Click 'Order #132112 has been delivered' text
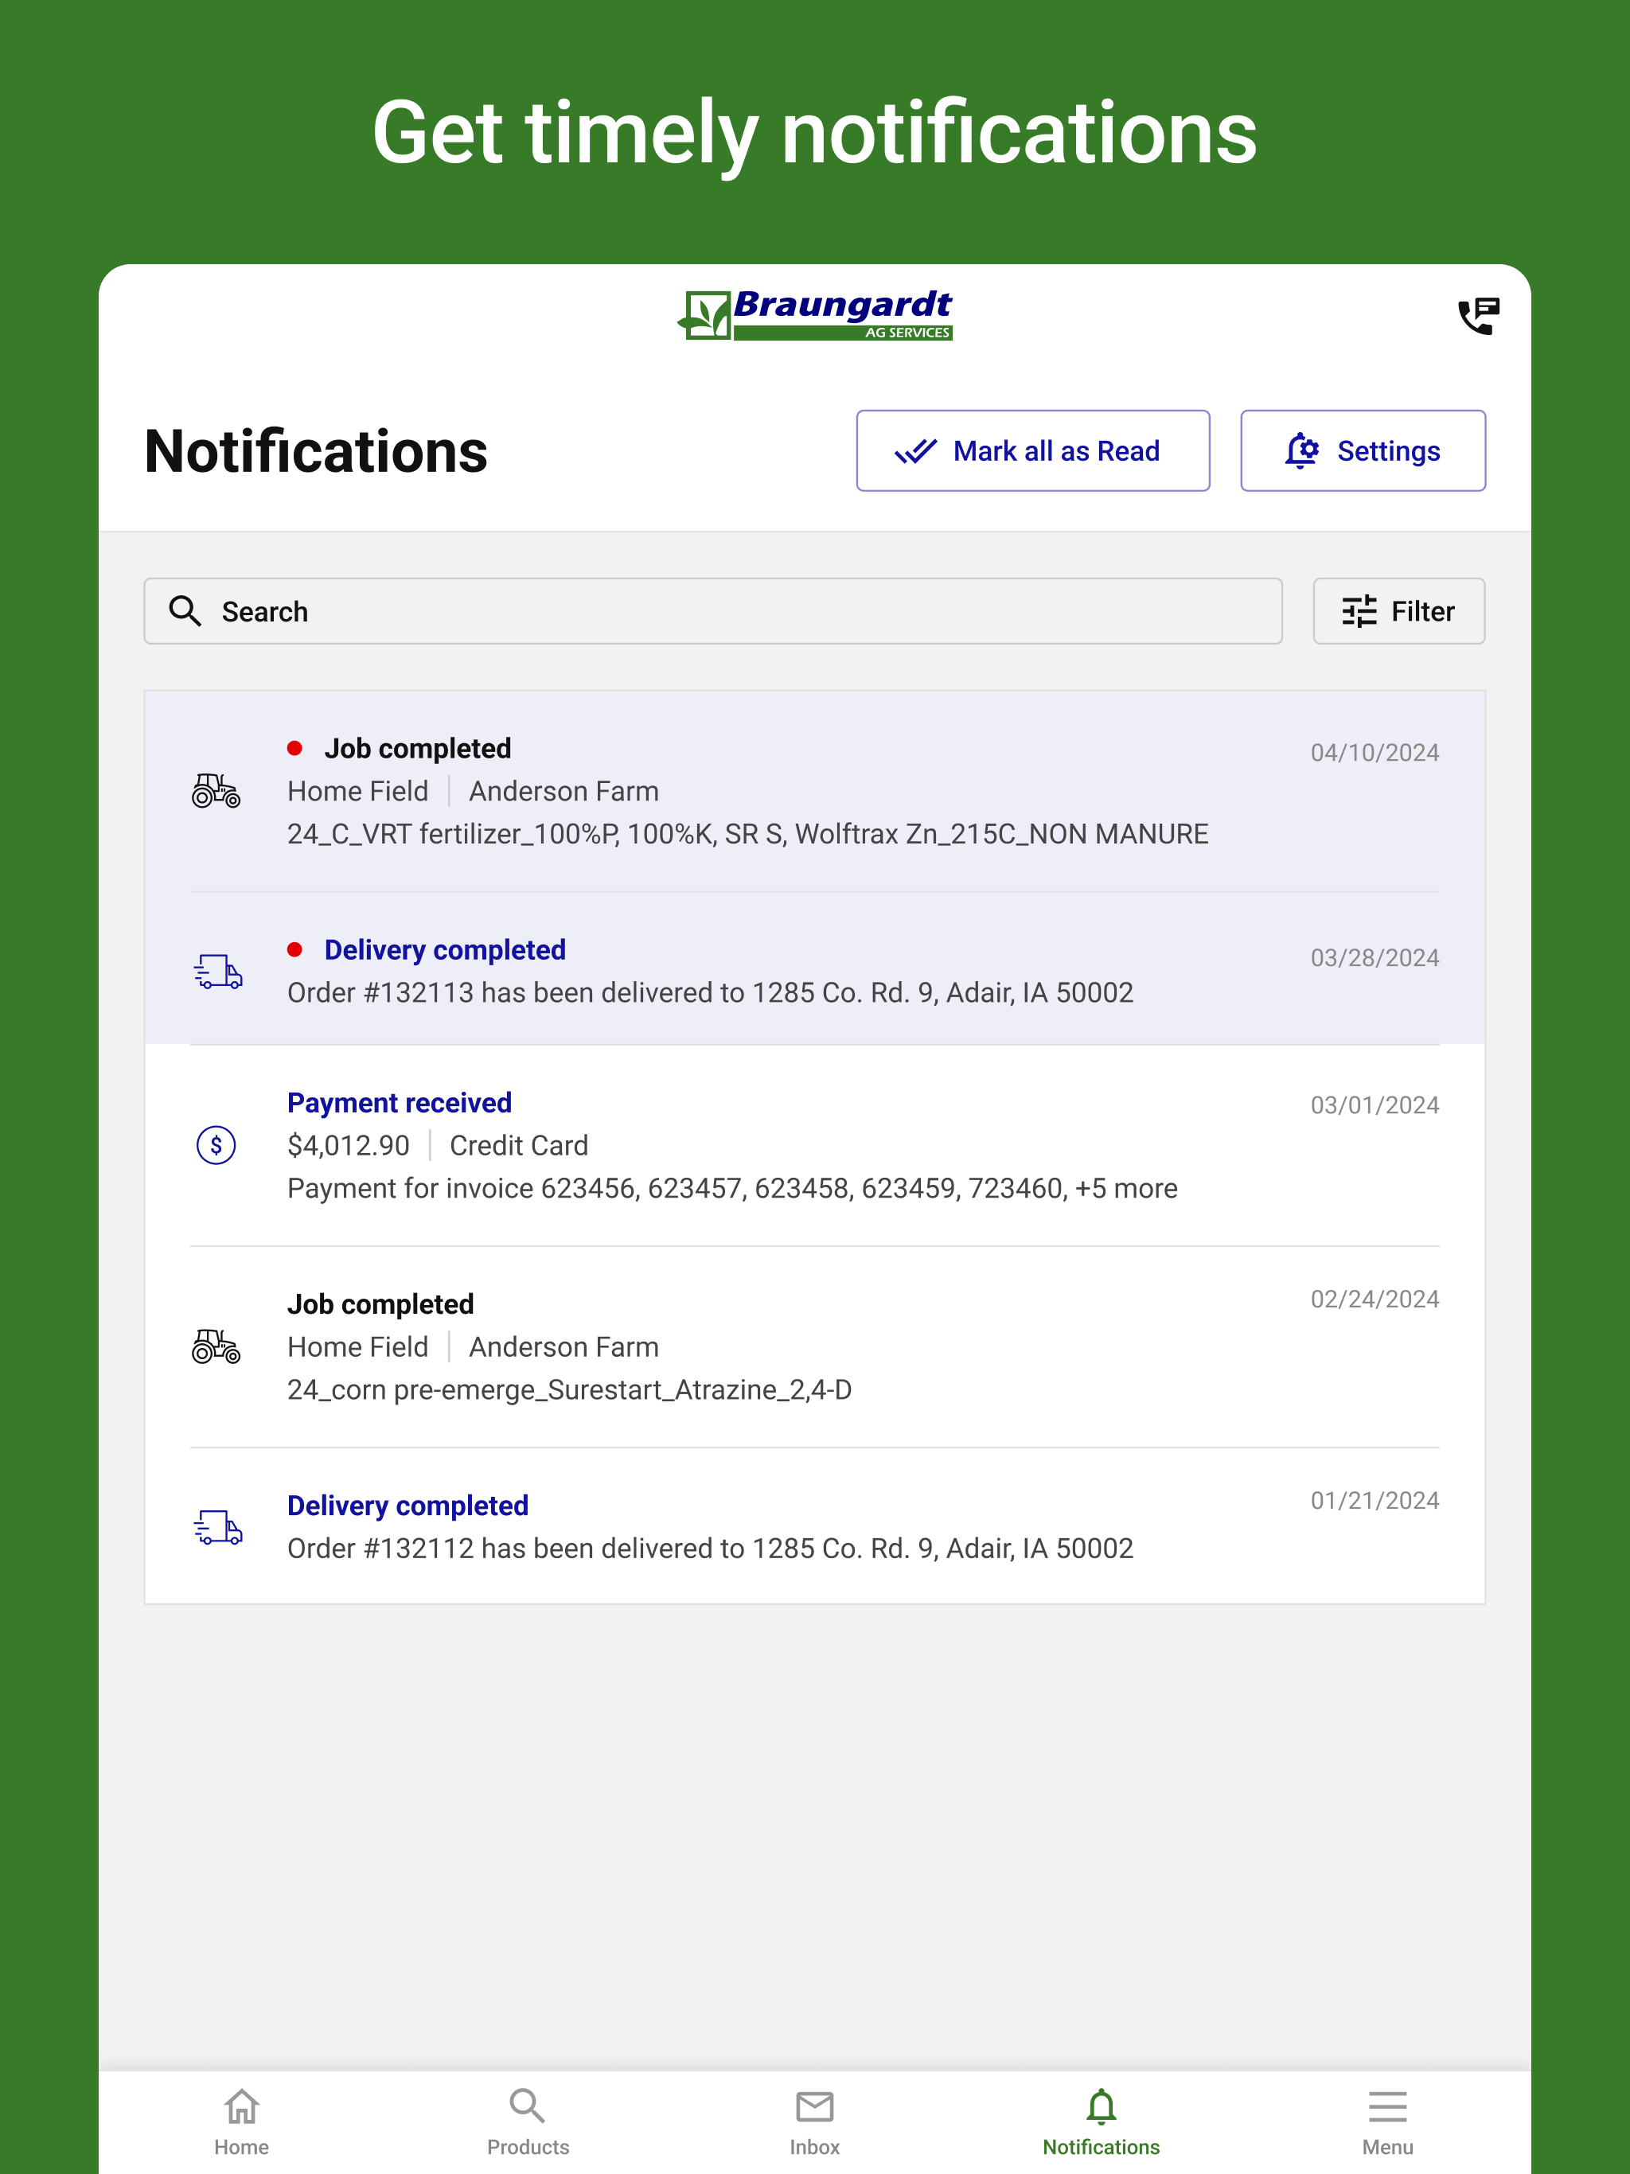1630x2174 pixels. (710, 1549)
